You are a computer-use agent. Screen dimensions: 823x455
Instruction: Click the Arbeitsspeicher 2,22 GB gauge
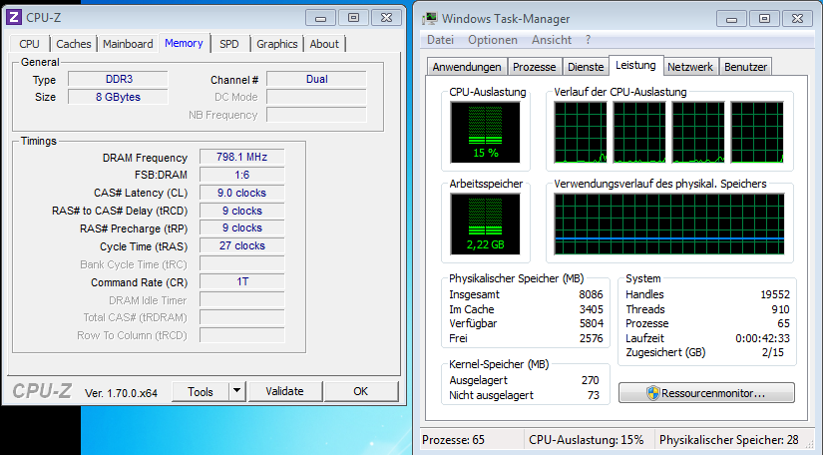(486, 225)
